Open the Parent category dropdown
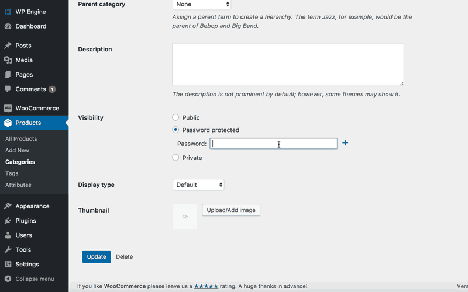The image size is (468, 292). tap(202, 4)
